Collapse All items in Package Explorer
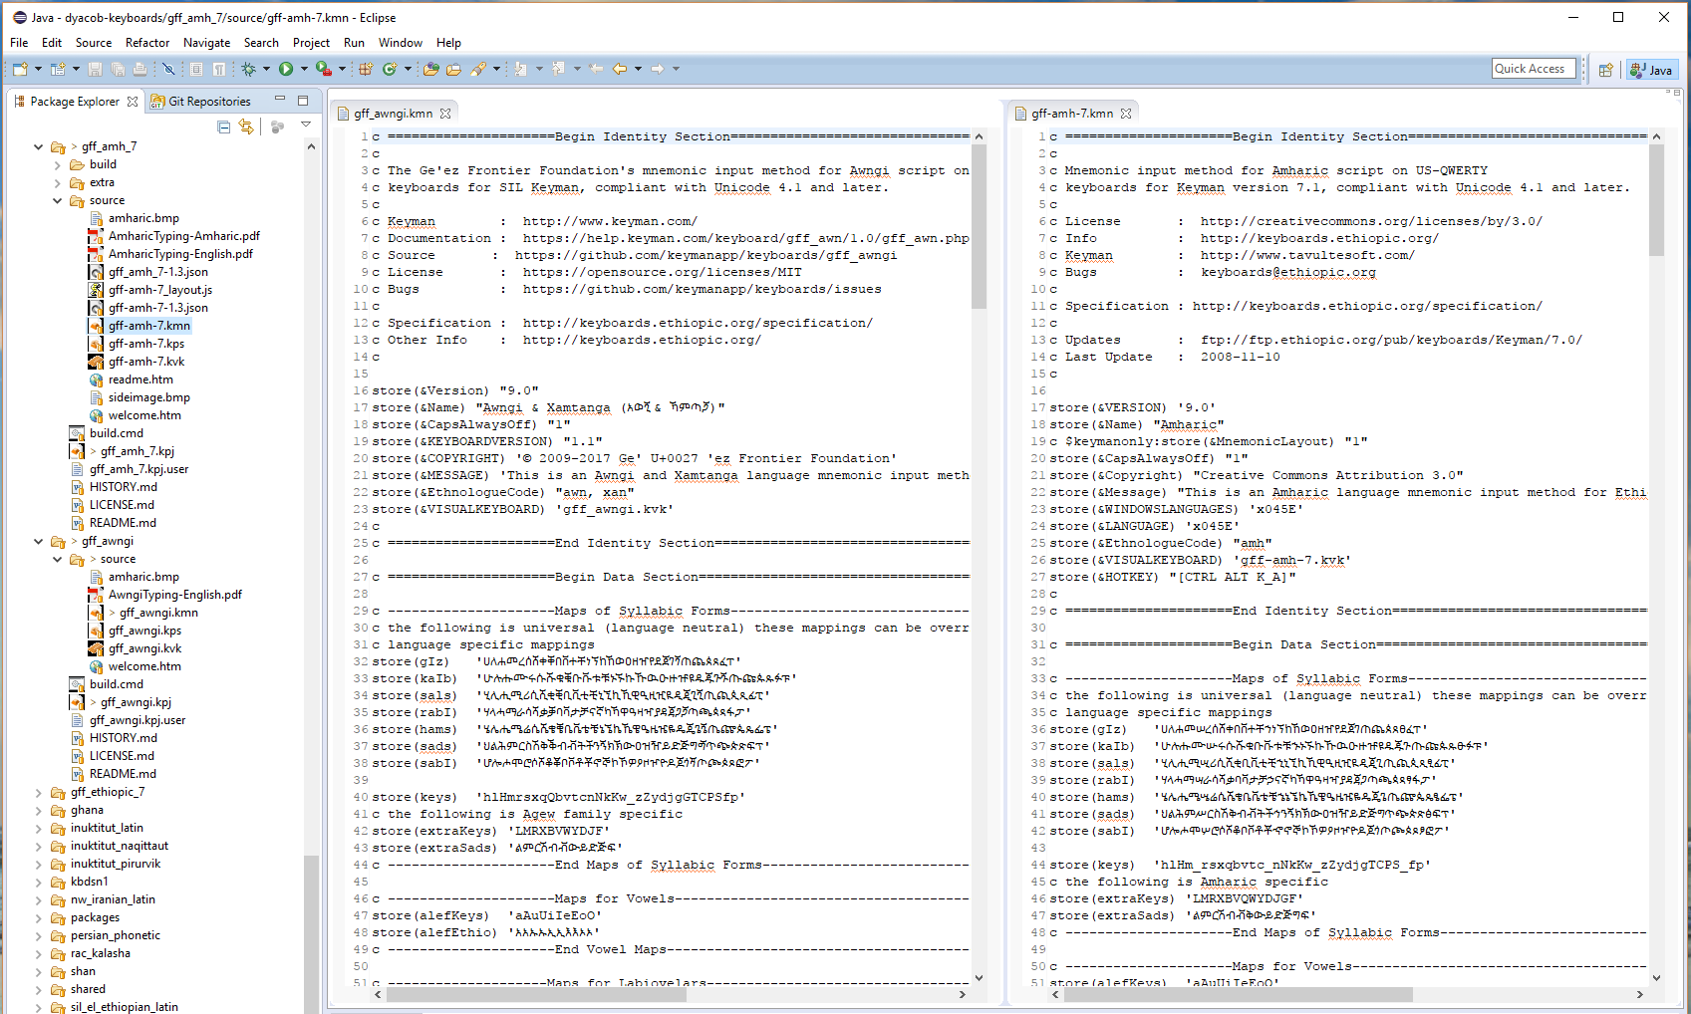The width and height of the screenshot is (1691, 1014). [223, 127]
